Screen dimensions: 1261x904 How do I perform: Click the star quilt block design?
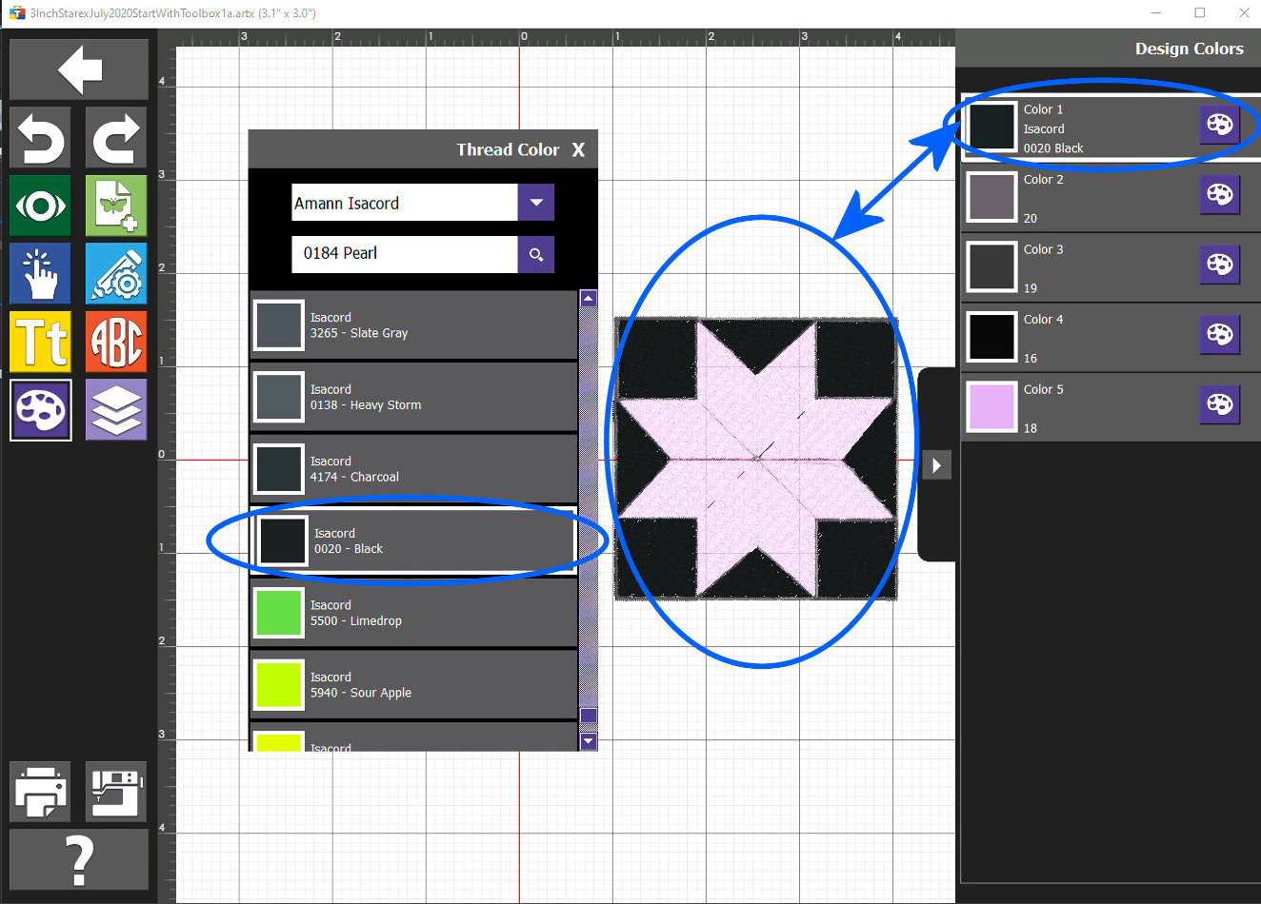point(756,459)
